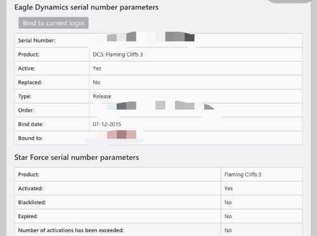Select the Blacklisted value No

(228, 202)
